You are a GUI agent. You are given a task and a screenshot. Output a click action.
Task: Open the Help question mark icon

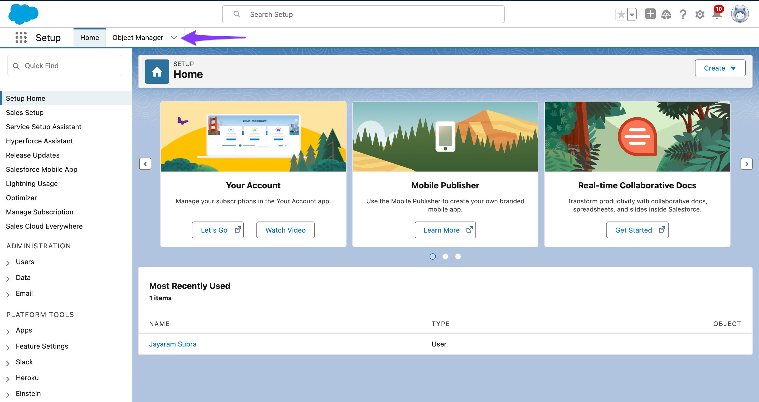point(683,14)
